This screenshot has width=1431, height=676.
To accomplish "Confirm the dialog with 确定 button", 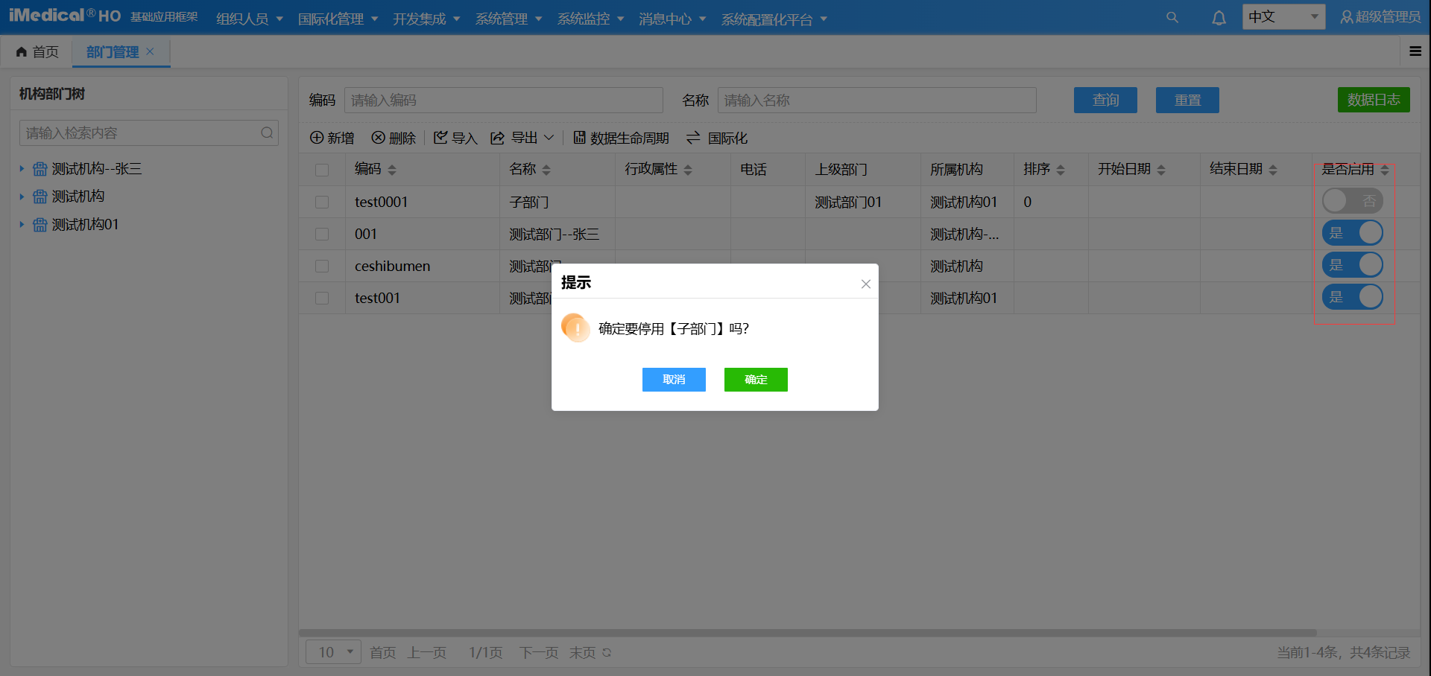I will point(756,380).
